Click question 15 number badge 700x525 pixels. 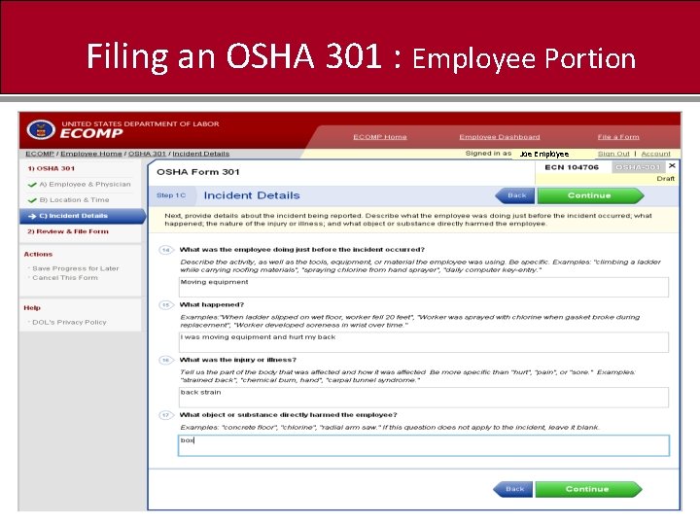tap(166, 305)
